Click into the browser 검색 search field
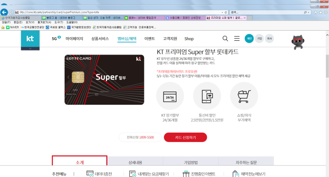Screen dimensions: 329x177 pos(266,12)
